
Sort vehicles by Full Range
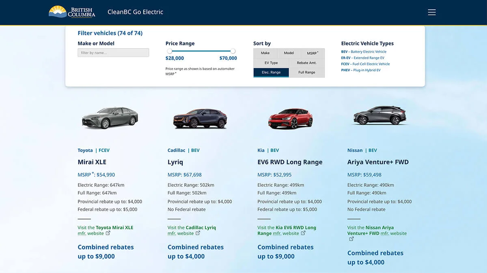307,73
